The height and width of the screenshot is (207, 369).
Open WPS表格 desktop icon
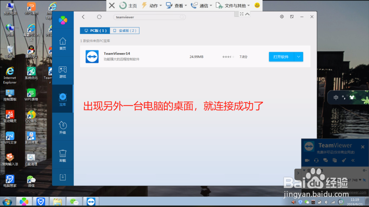click(31, 95)
